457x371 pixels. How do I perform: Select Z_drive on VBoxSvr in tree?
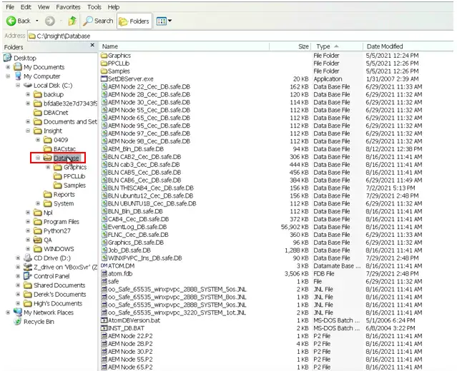click(x=65, y=268)
